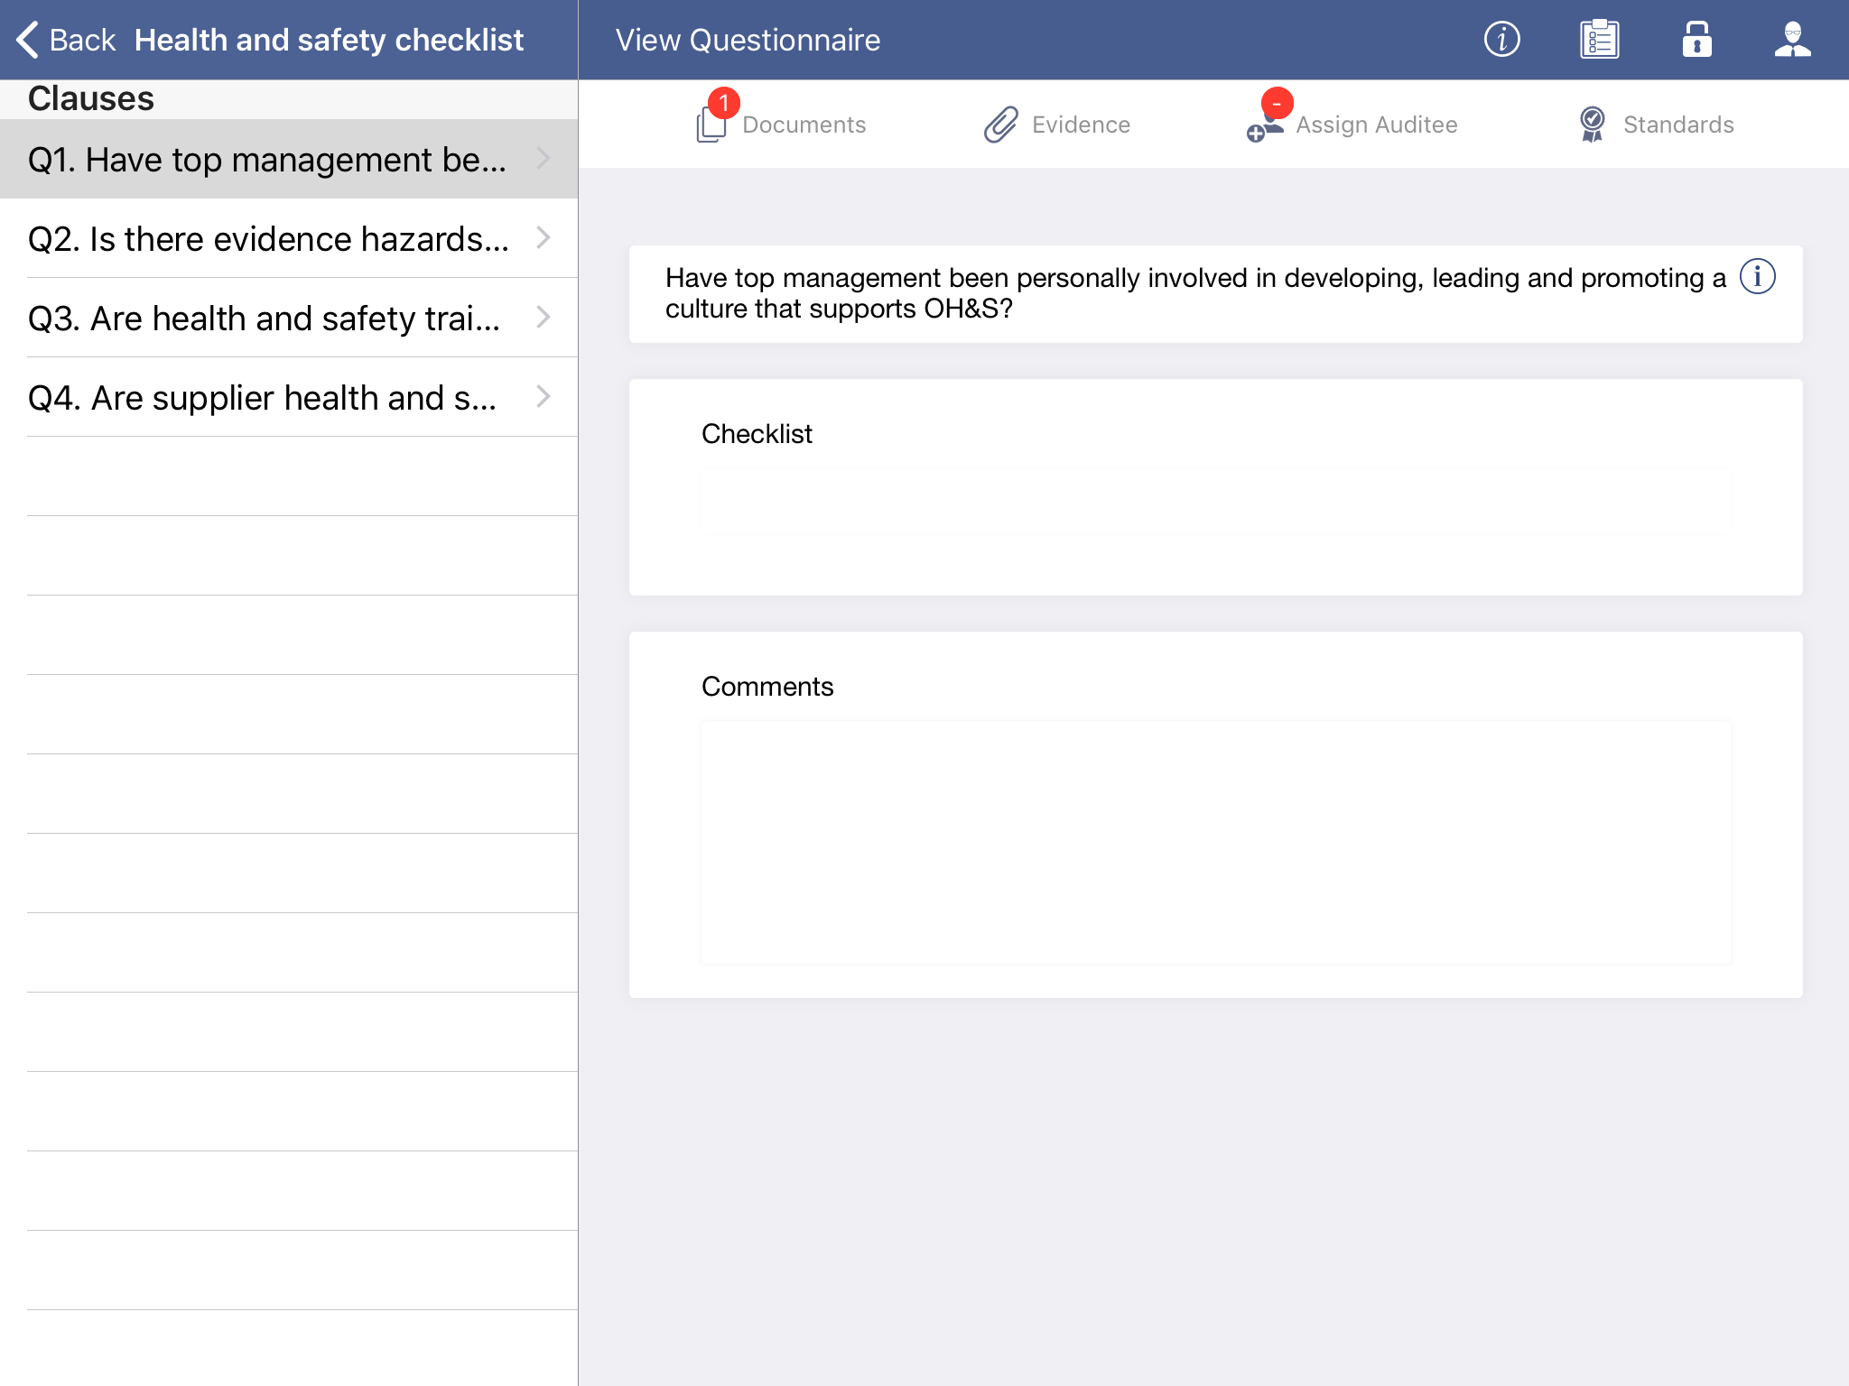Open the Documents tab label
This screenshot has width=1849, height=1386.
click(804, 125)
